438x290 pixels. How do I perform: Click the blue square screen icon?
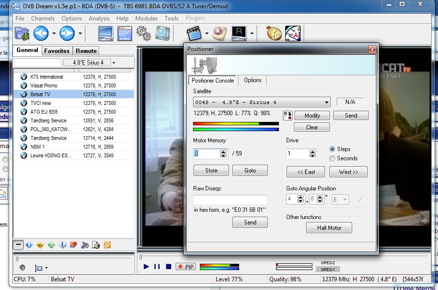click(x=162, y=34)
